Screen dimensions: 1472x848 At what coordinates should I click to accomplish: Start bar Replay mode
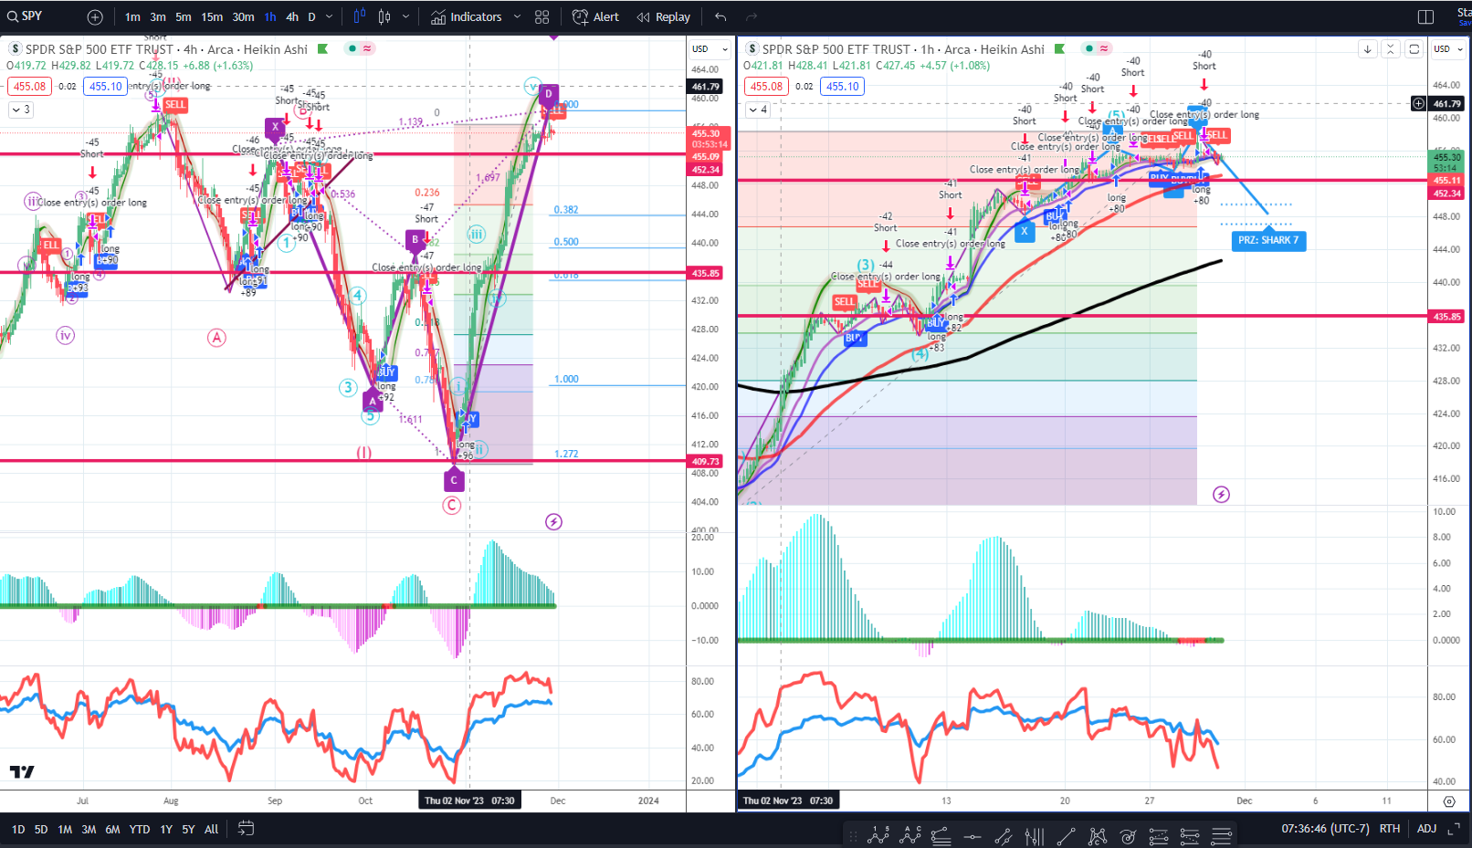point(664,16)
